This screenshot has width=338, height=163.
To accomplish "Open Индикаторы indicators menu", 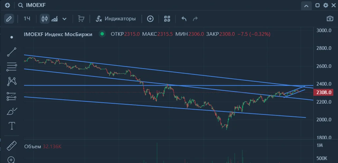I will tap(116, 19).
